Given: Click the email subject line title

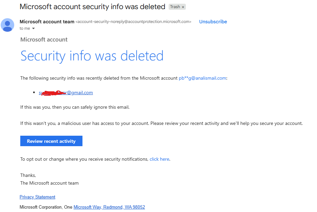Looking at the screenshot, I should [x=92, y=7].
